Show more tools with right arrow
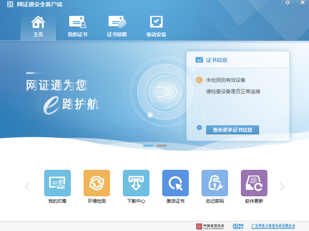The height and width of the screenshot is (231, 309). [x=281, y=187]
